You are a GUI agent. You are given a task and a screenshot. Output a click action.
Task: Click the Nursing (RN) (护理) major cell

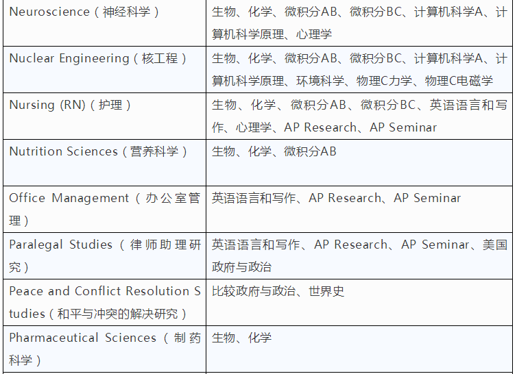(70, 105)
